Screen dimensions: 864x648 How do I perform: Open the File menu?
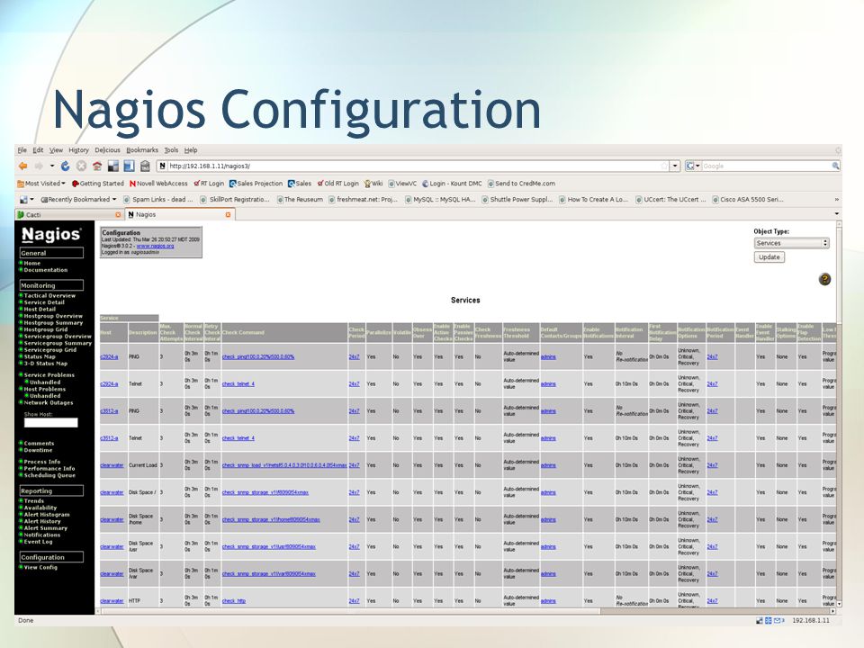[x=22, y=150]
